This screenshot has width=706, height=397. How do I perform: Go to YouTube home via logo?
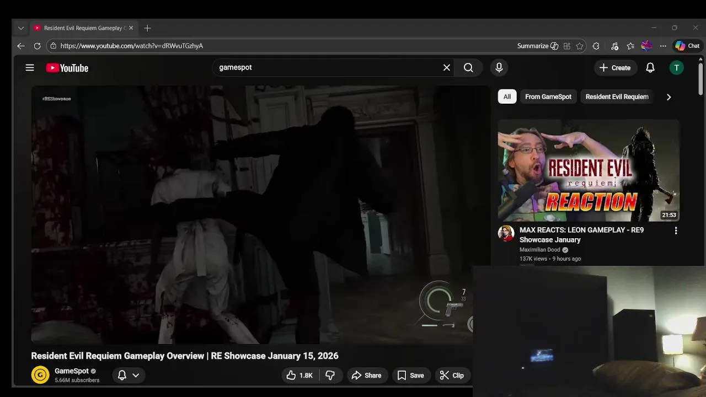pyautogui.click(x=67, y=68)
